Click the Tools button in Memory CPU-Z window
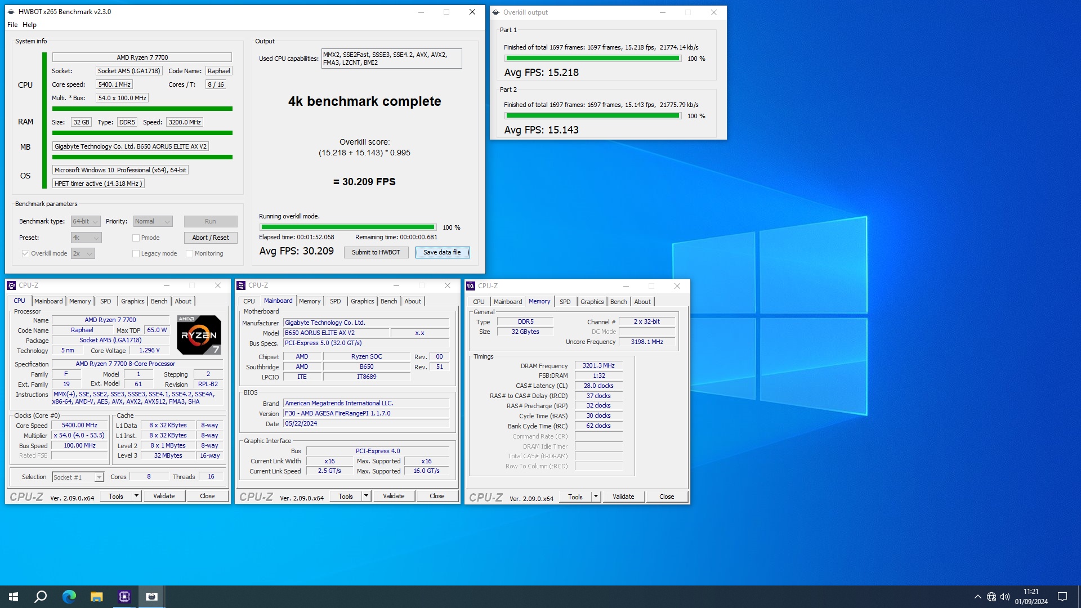This screenshot has width=1081, height=608. 575,497
